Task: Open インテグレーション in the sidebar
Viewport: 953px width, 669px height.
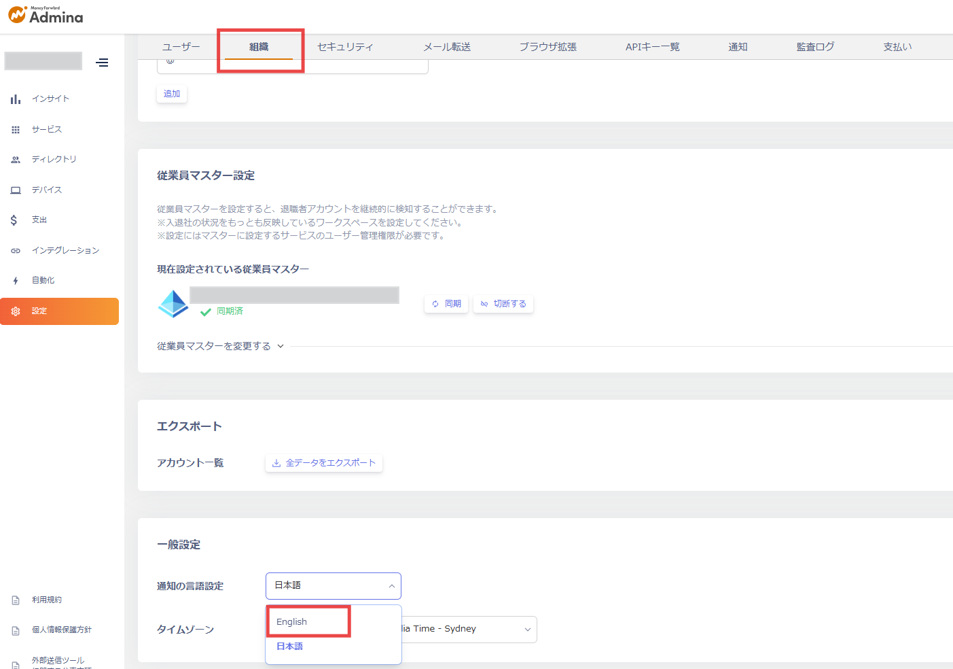Action: pyautogui.click(x=65, y=250)
